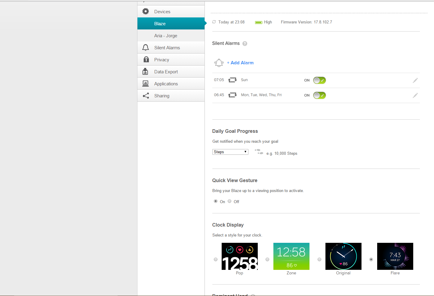Click the Applications monitor icon
The width and height of the screenshot is (434, 296).
146,84
